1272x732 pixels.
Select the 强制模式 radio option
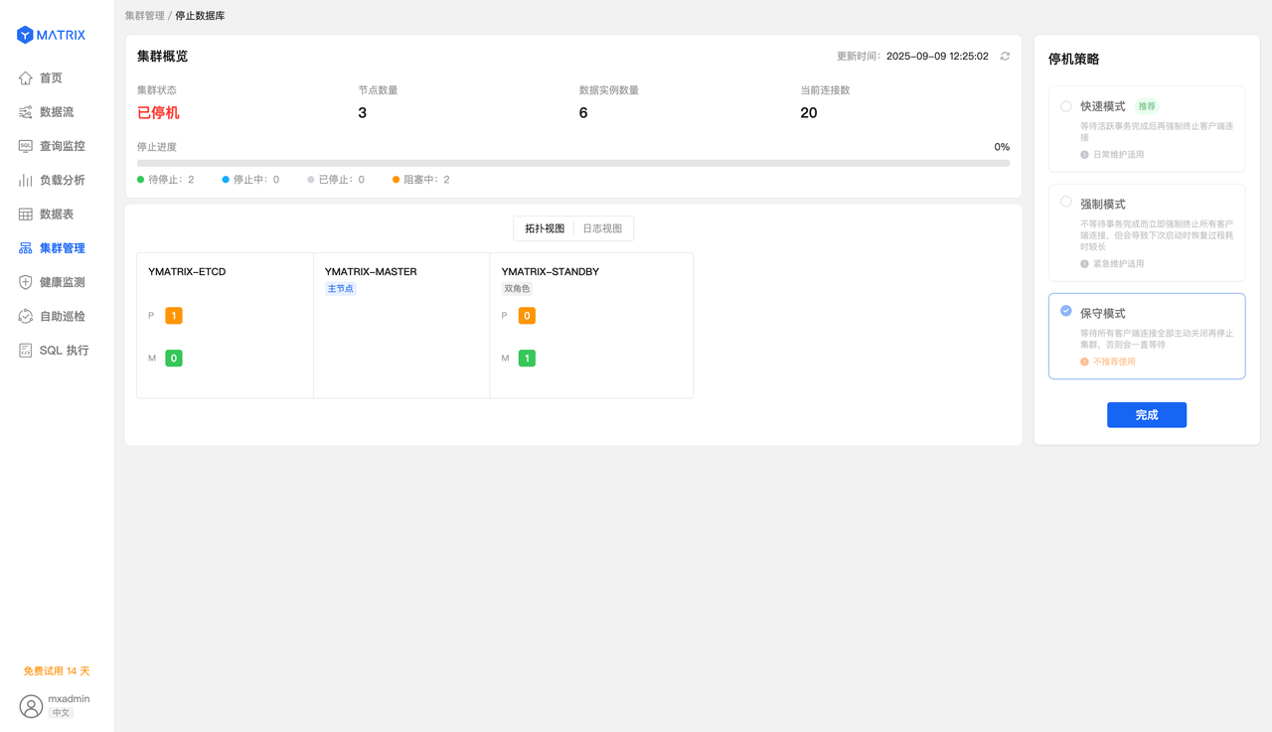(1066, 202)
